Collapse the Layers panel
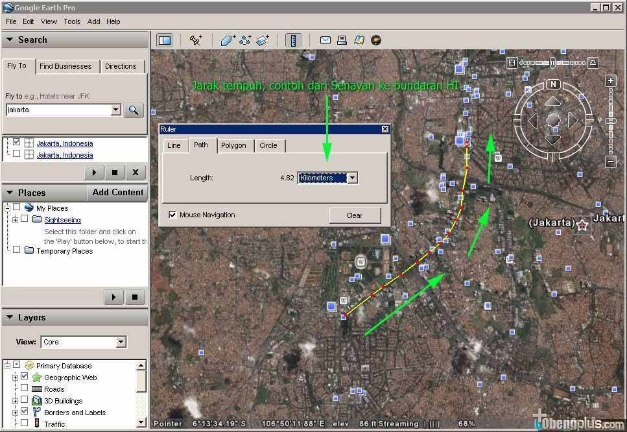This screenshot has width=627, height=432. click(x=10, y=317)
